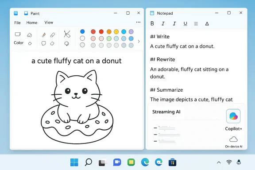The height and width of the screenshot is (170, 255).
Task: Click the colorful Copilot+ icon
Action: point(233,116)
